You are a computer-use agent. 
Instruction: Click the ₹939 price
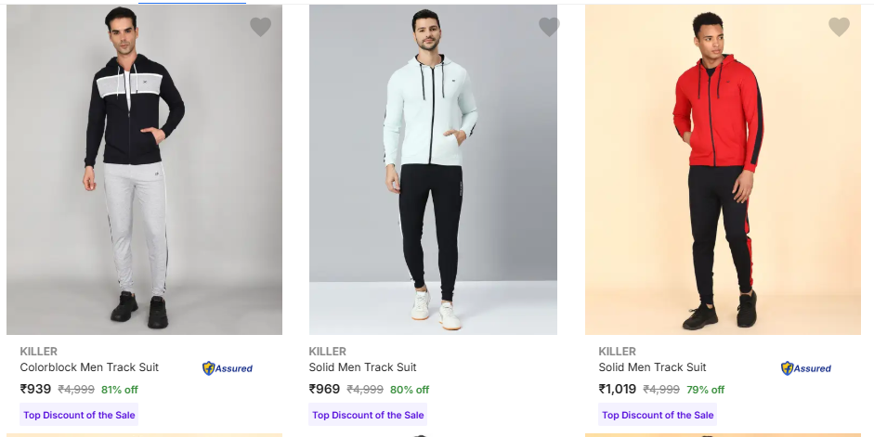35,390
